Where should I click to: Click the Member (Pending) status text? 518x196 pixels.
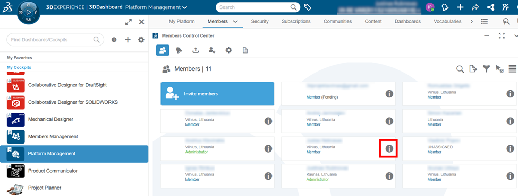pyautogui.click(x=322, y=97)
